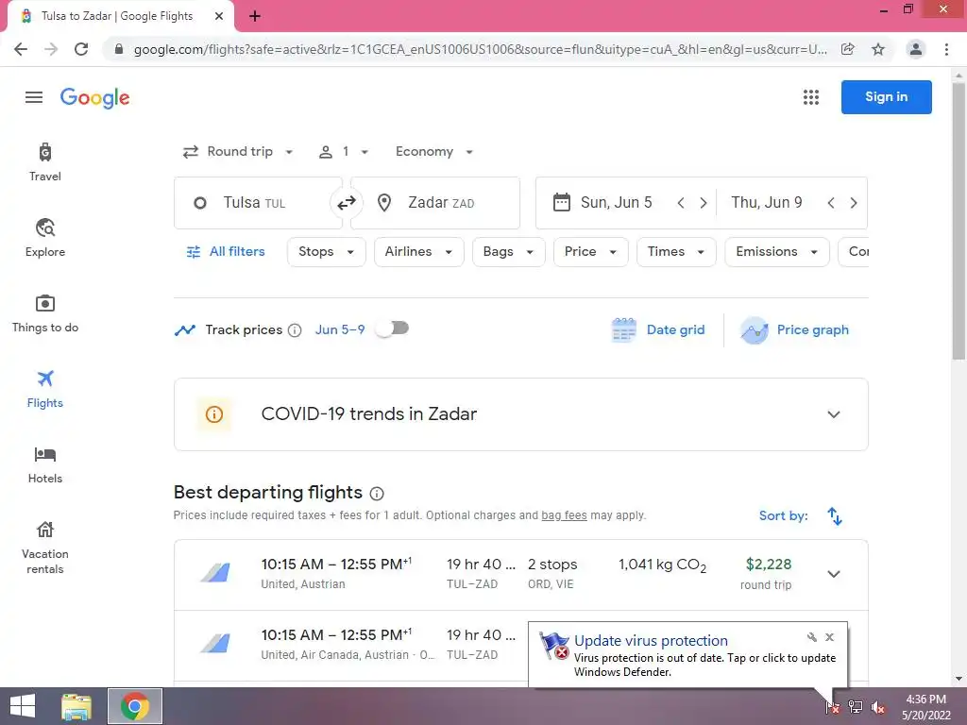
Task: Enable the Track prices toggle
Action: tap(393, 329)
